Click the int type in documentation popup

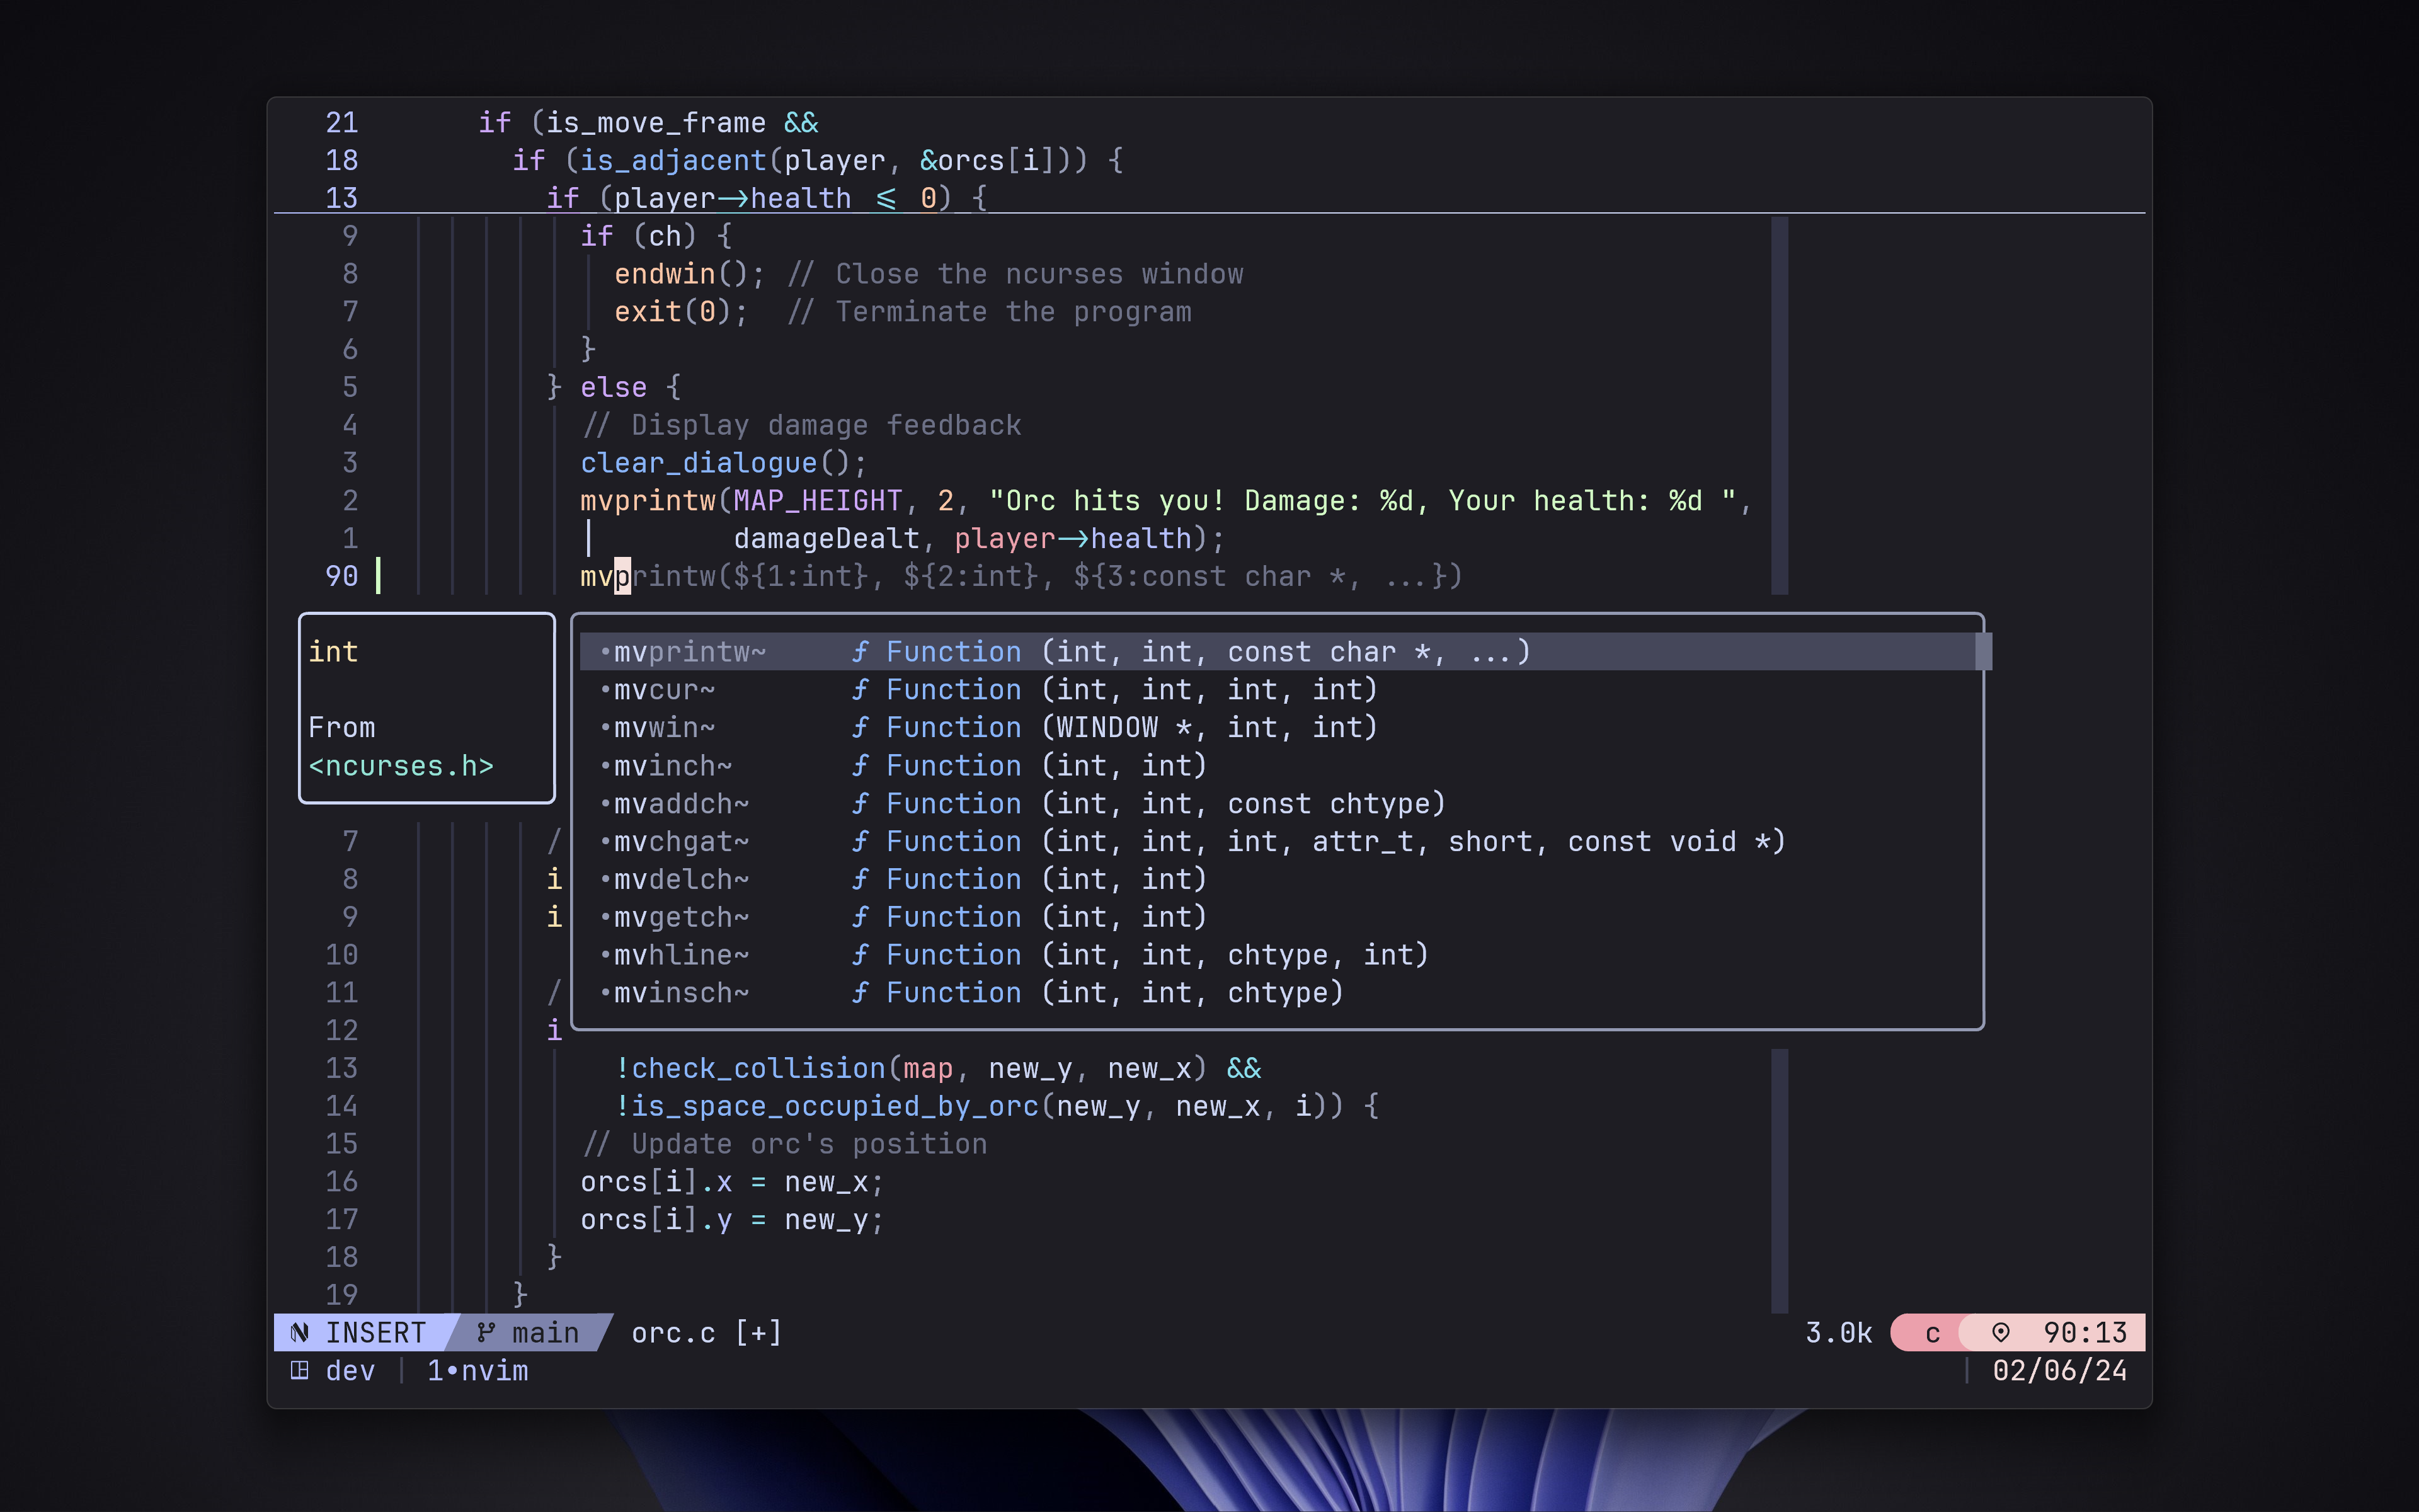[333, 652]
